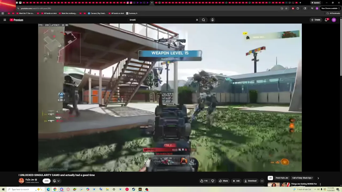The height and width of the screenshot is (192, 342).
Task: Run search with magnifier button
Action: click(x=204, y=20)
